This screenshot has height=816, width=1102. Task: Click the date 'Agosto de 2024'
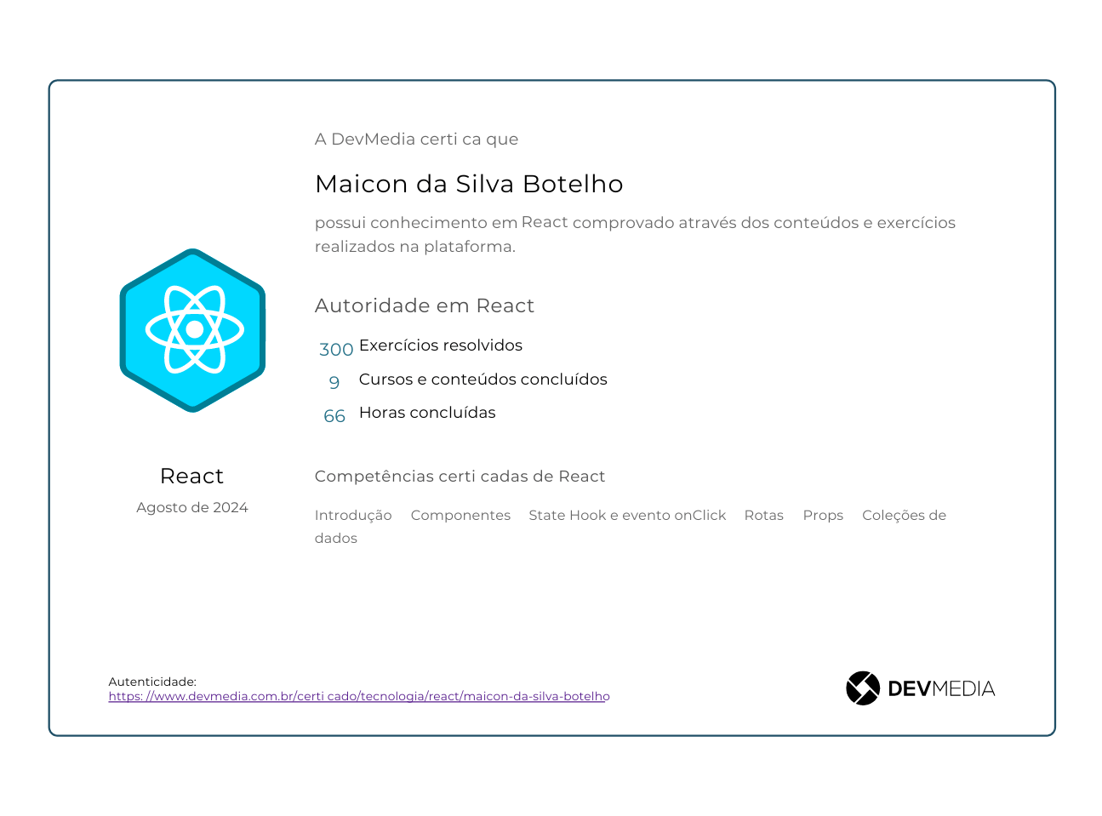(192, 507)
